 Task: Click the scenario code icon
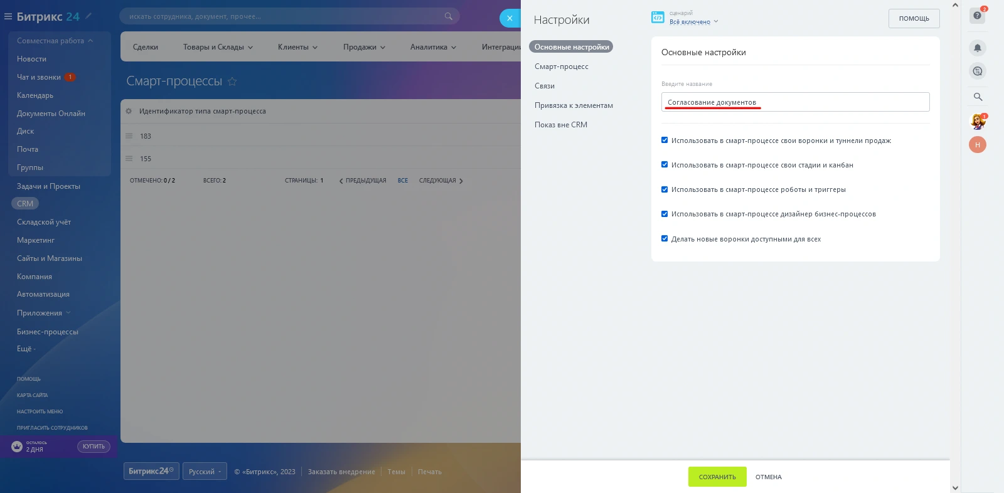658,18
